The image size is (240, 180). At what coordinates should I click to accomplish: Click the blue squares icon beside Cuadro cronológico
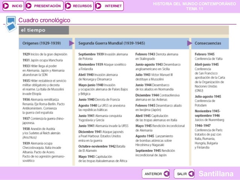pos(11,24)
